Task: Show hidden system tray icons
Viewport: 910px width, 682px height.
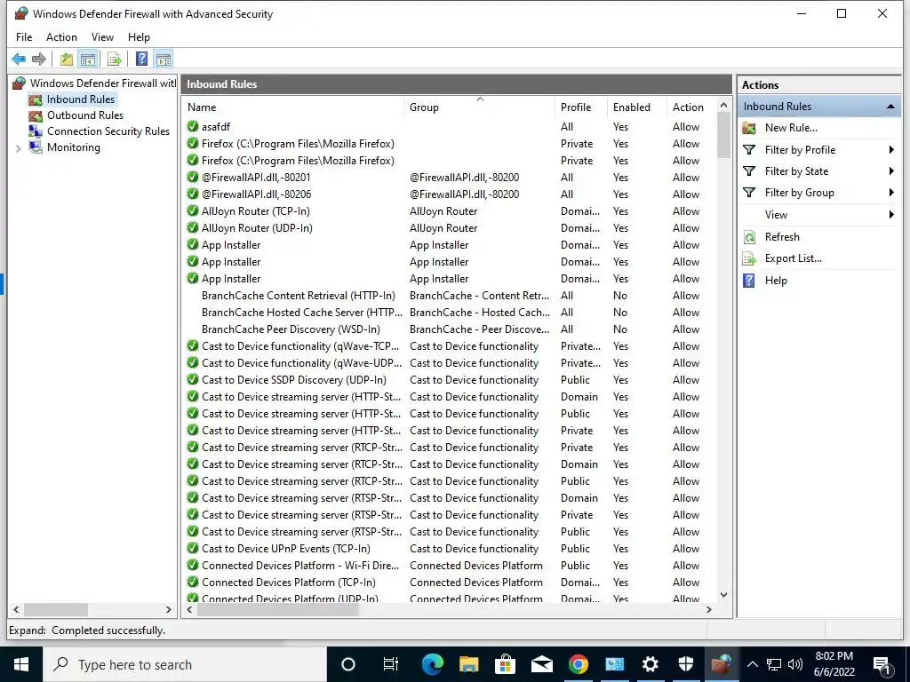Action: click(x=752, y=664)
